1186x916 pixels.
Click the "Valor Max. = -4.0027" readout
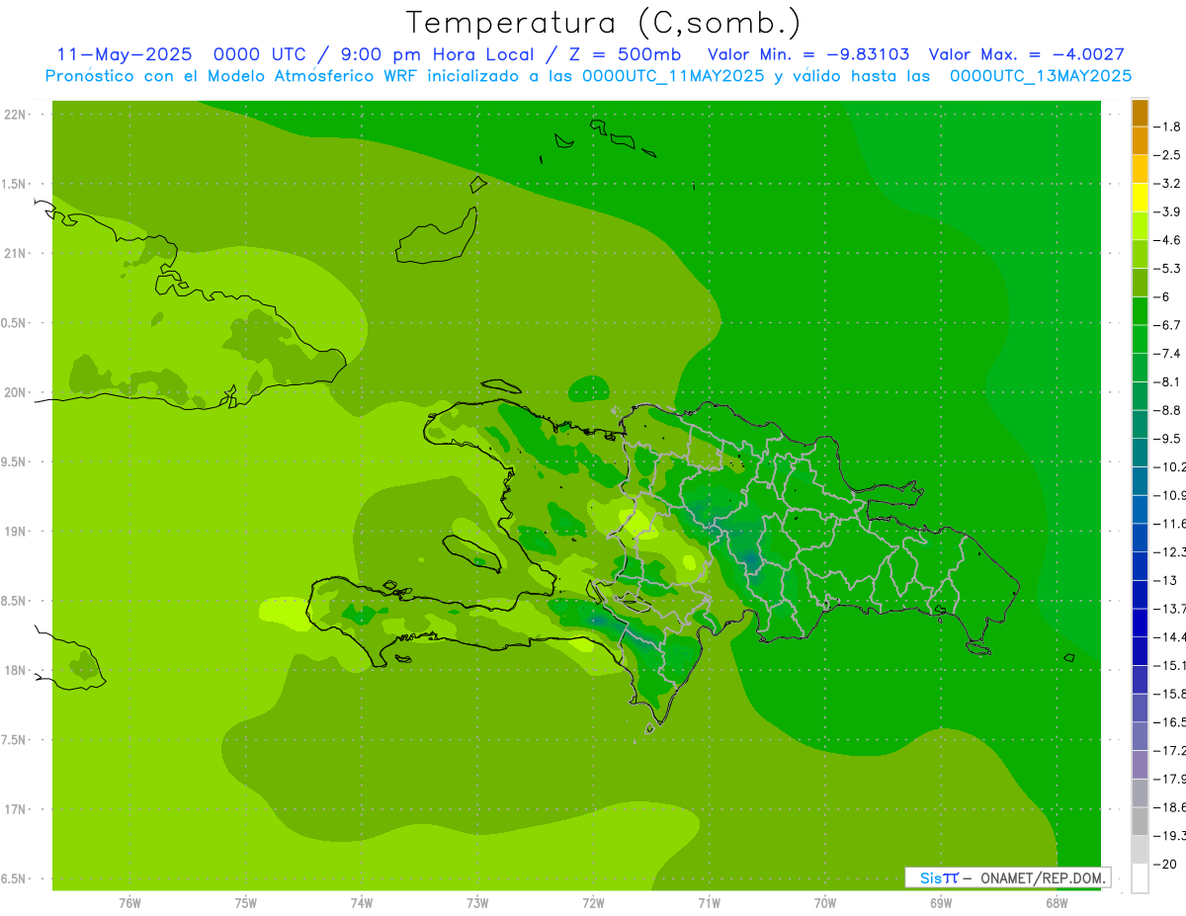pos(1027,54)
